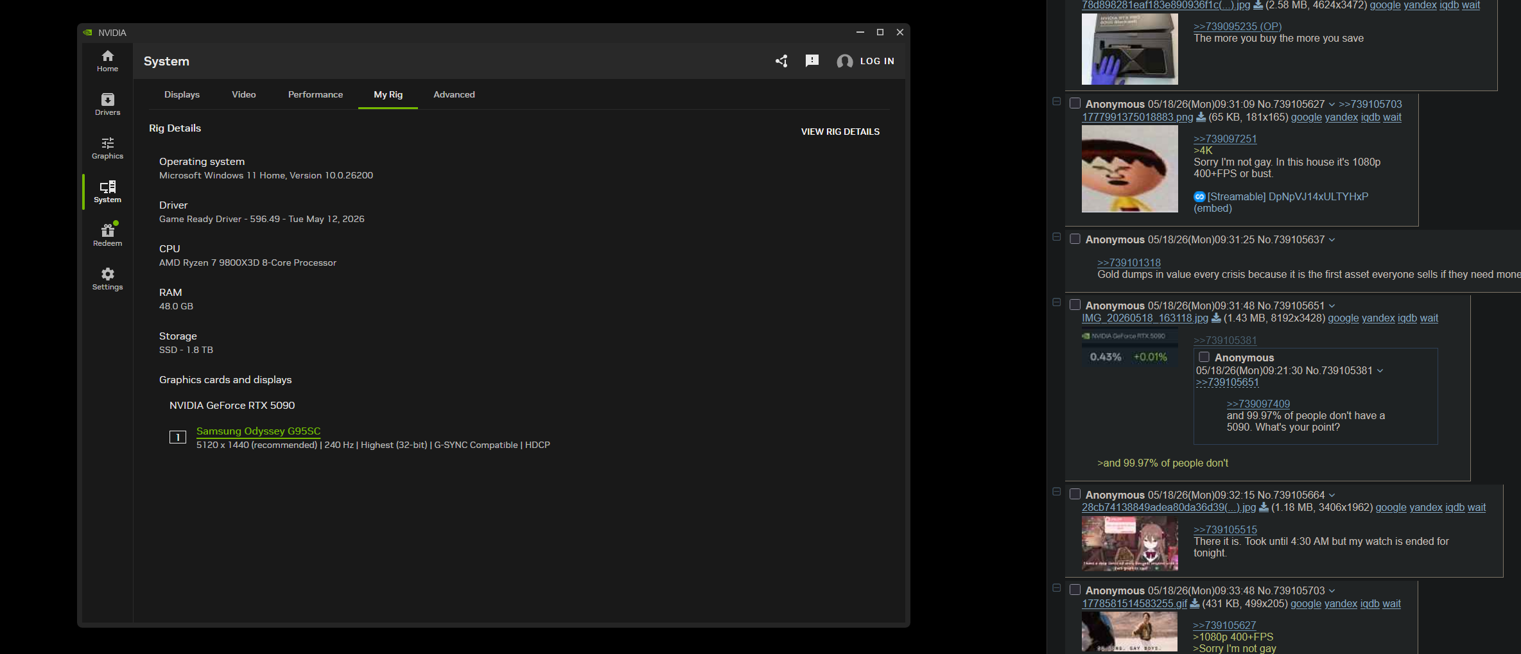Click the download icon next to 1777991375018883.png

(x=1201, y=117)
